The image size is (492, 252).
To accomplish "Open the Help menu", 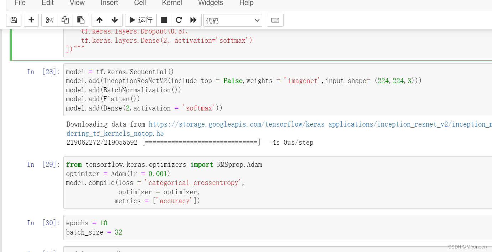I will 246,3.
